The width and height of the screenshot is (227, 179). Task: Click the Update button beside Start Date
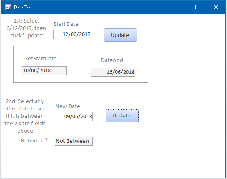[x=120, y=35]
